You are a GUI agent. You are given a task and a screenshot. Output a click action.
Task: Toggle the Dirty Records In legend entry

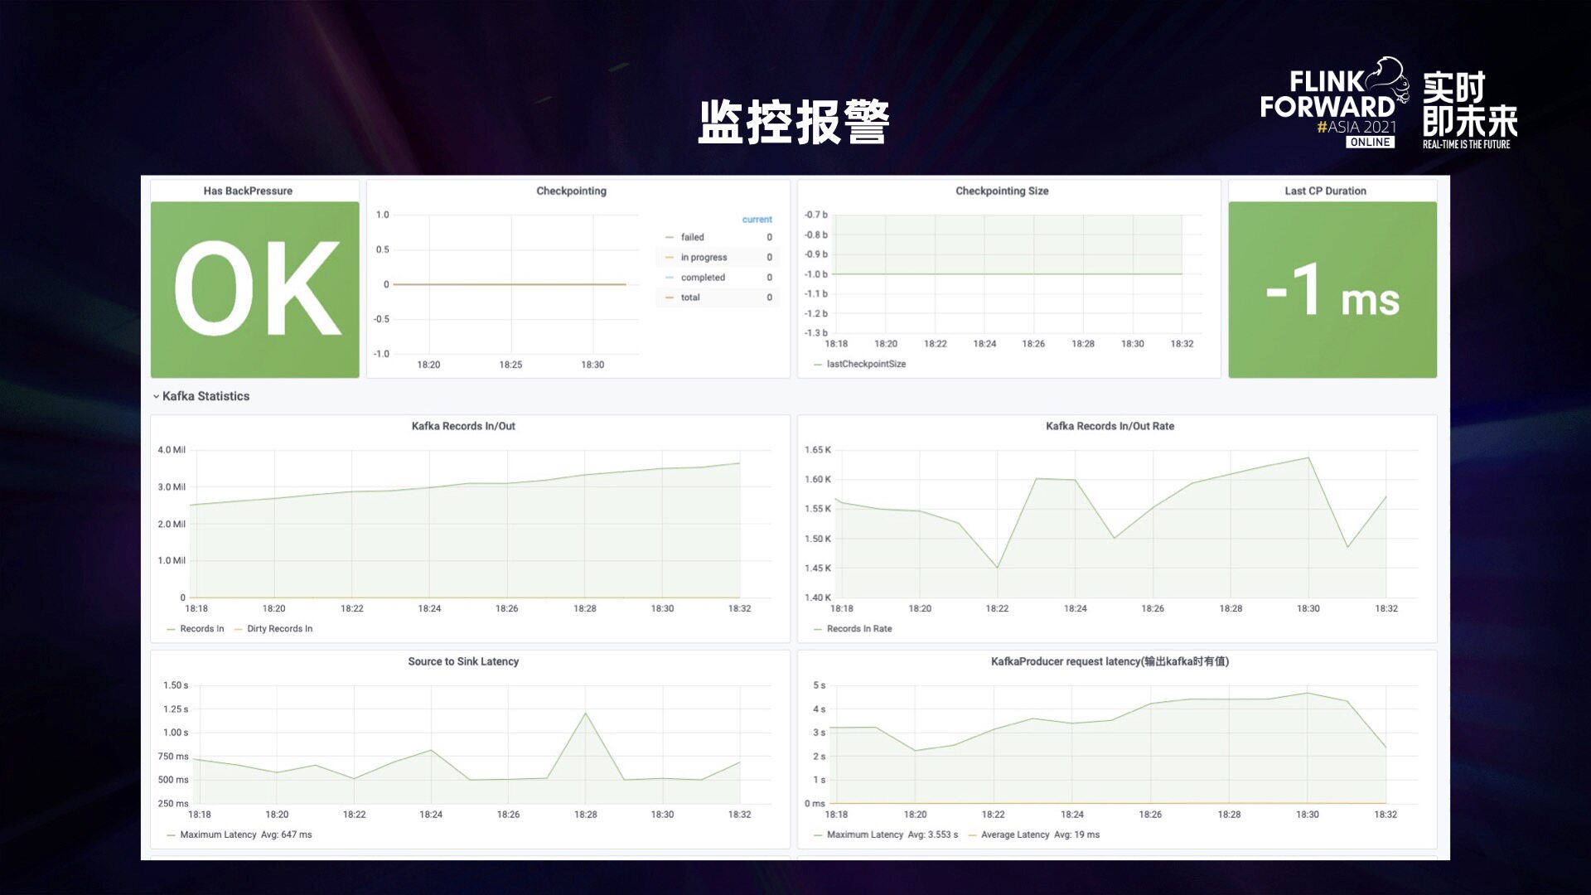(x=279, y=629)
